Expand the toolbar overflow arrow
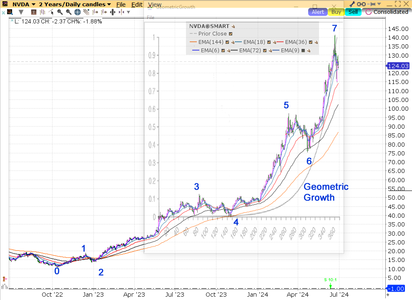The image size is (412, 300). click(x=128, y=12)
